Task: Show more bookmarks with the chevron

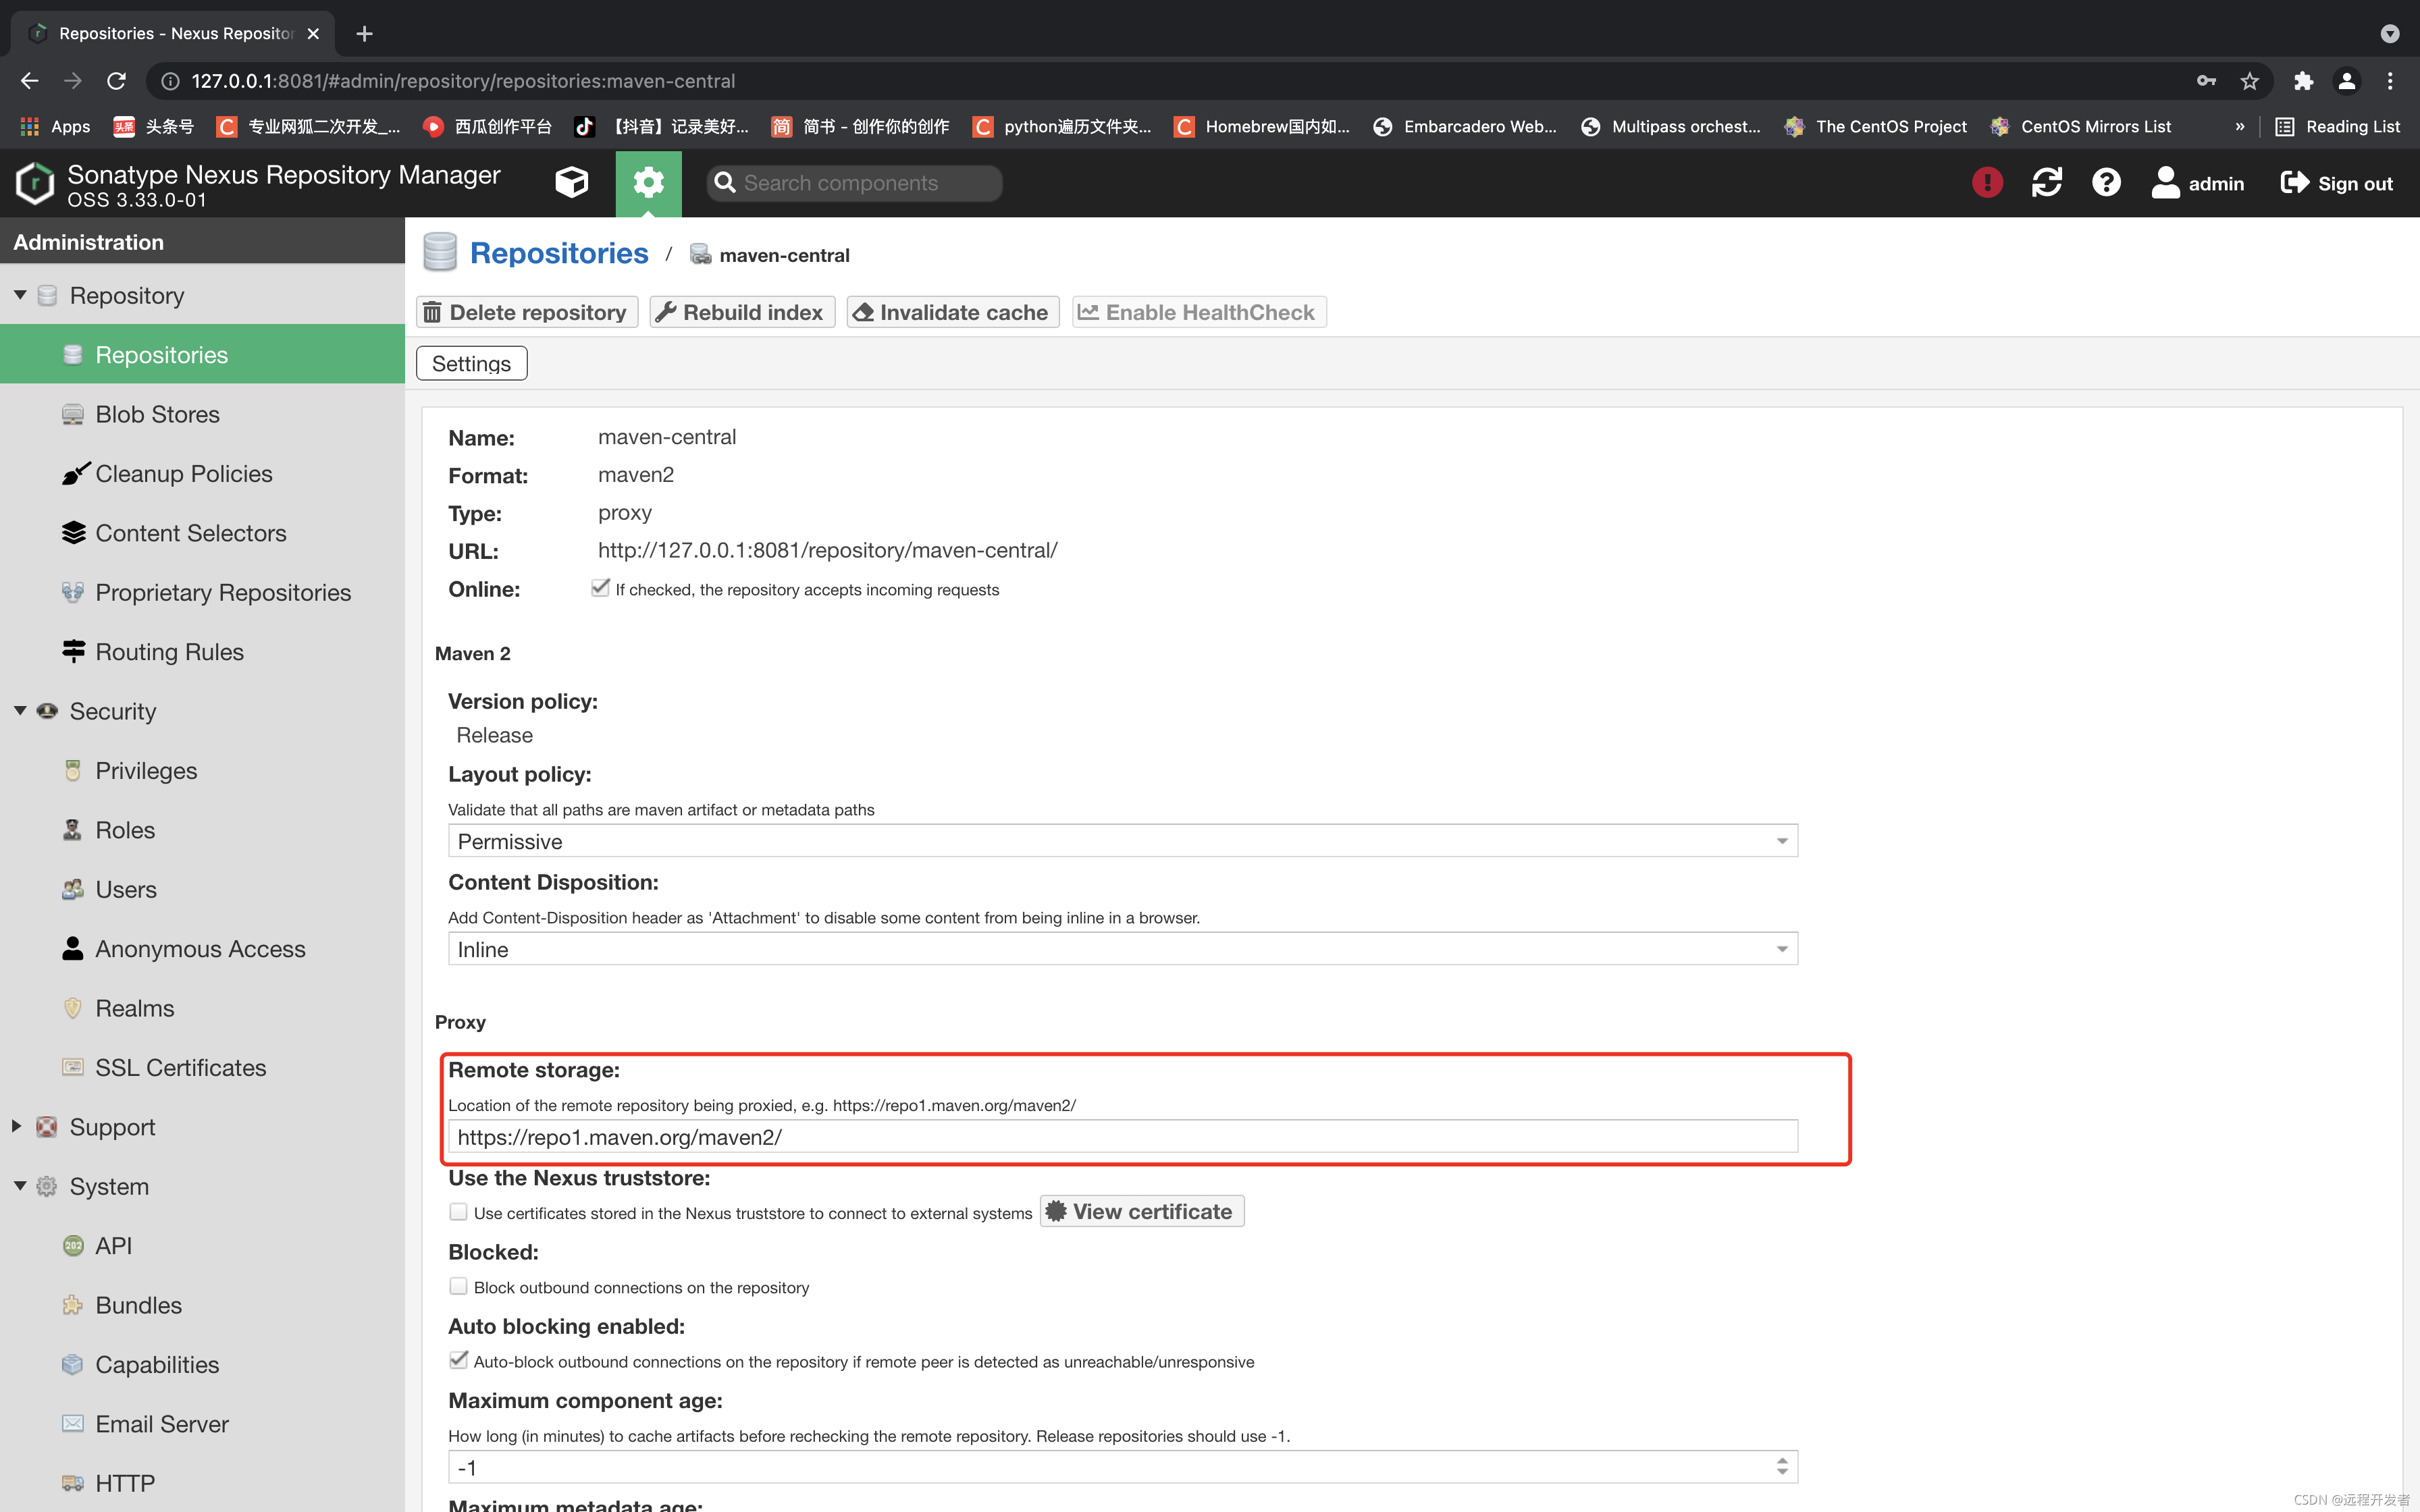Action: pos(2239,127)
